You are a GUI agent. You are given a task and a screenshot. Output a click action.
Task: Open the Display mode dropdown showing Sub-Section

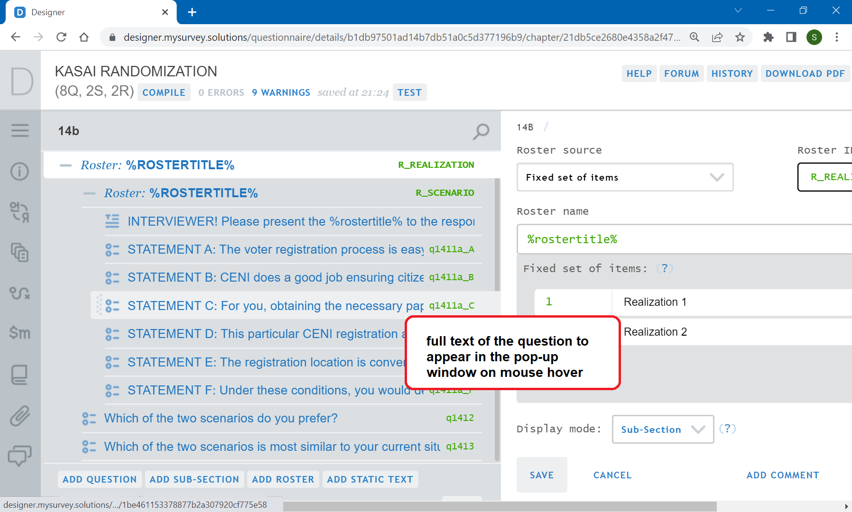tap(662, 430)
